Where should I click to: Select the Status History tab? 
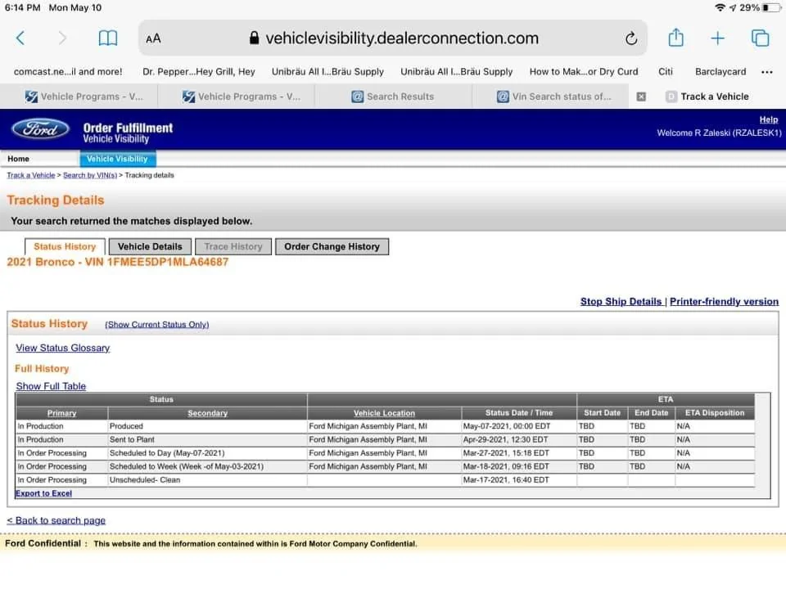click(x=65, y=246)
